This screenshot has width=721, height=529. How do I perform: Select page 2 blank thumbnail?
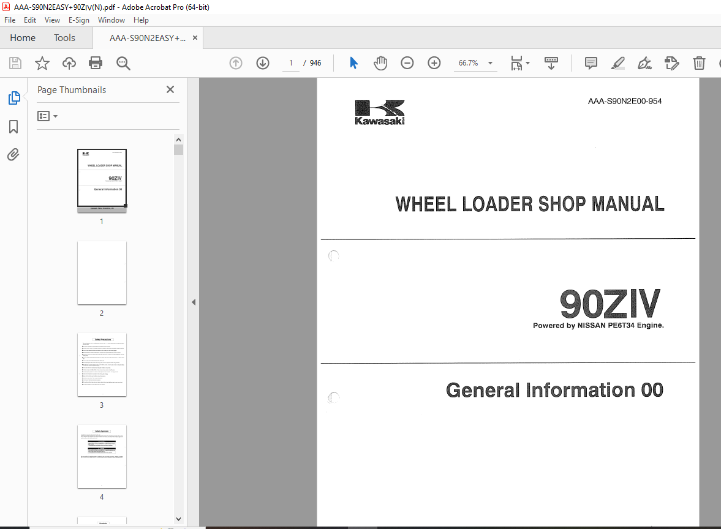[102, 272]
